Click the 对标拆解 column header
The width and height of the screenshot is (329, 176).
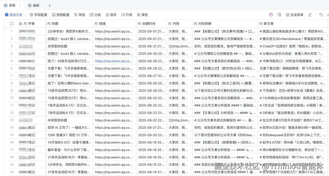click(x=225, y=23)
